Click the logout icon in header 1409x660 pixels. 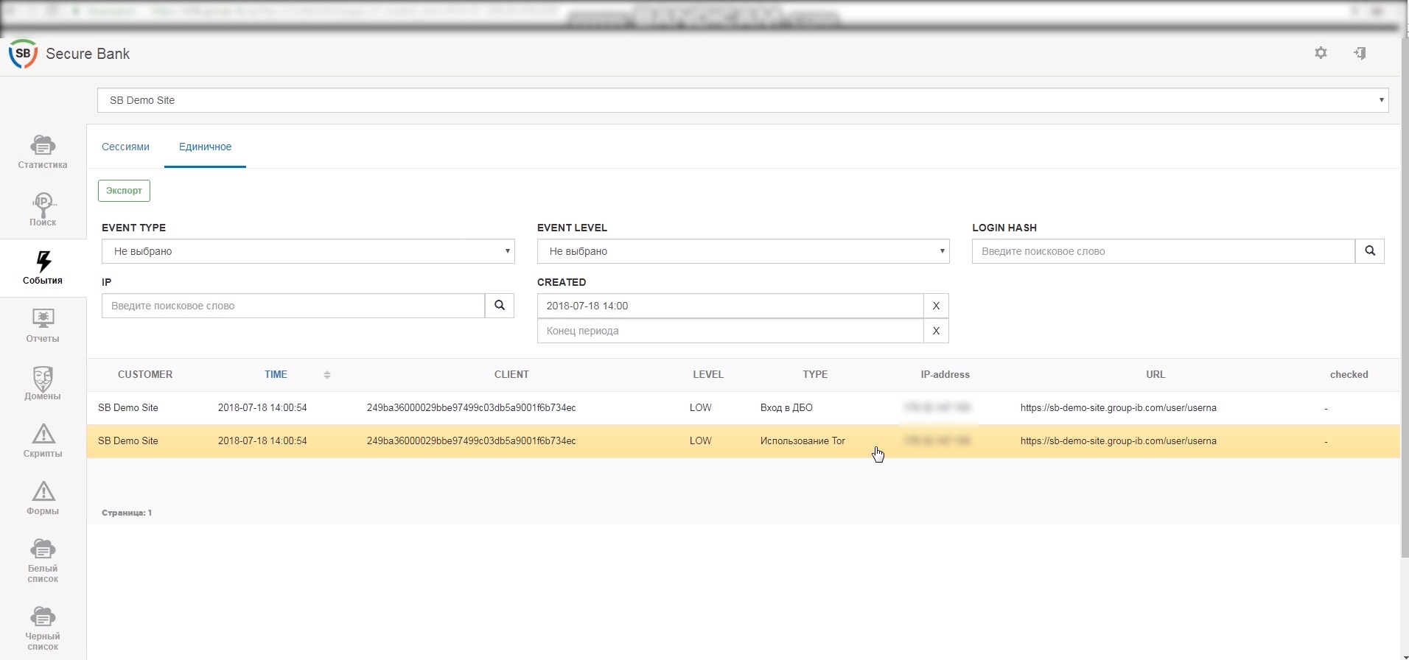(1360, 53)
